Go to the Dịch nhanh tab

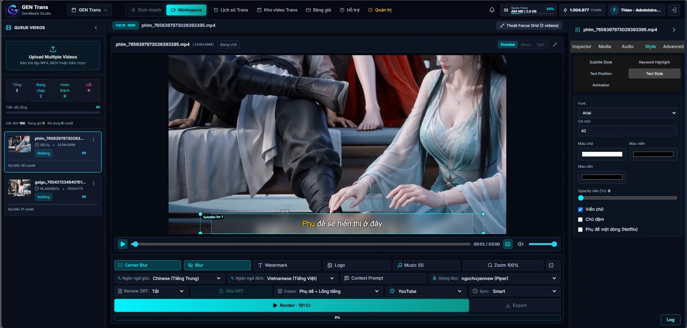click(x=146, y=10)
